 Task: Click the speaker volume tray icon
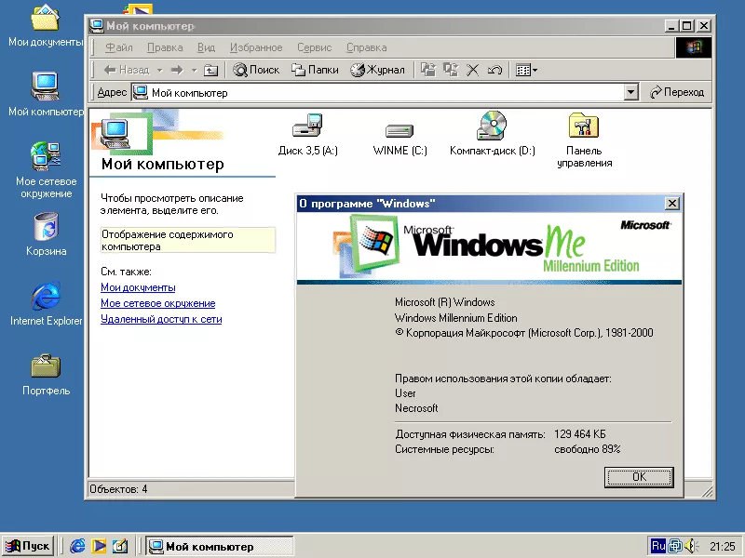[691, 546]
